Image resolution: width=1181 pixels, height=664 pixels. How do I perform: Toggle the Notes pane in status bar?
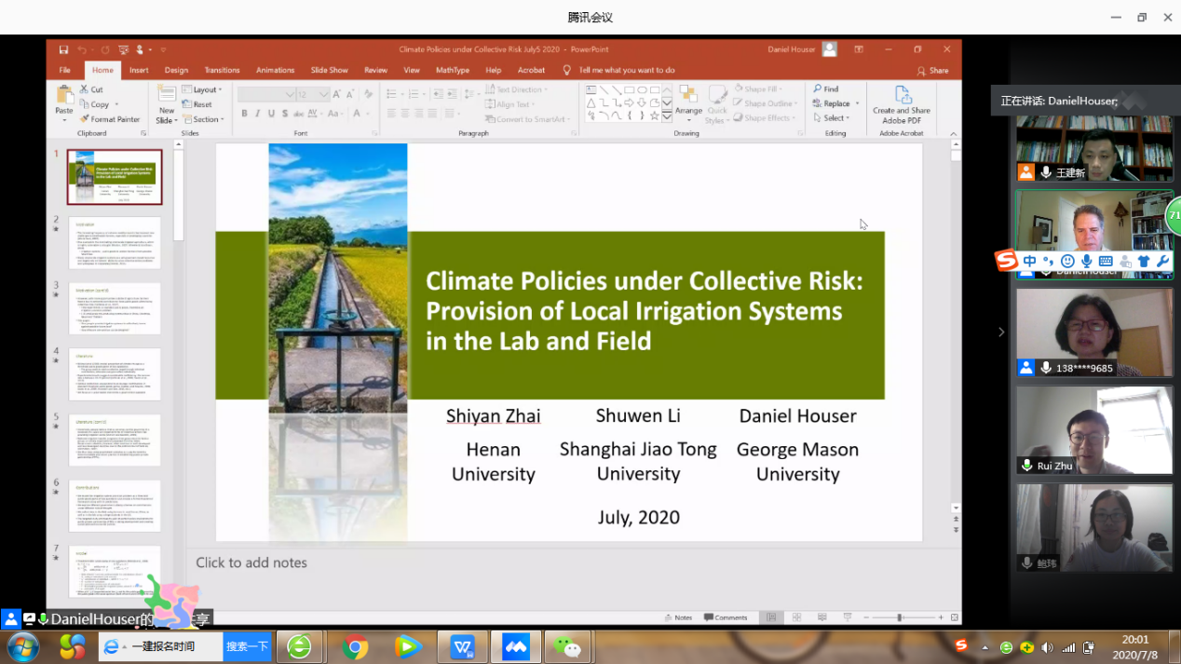pos(678,617)
